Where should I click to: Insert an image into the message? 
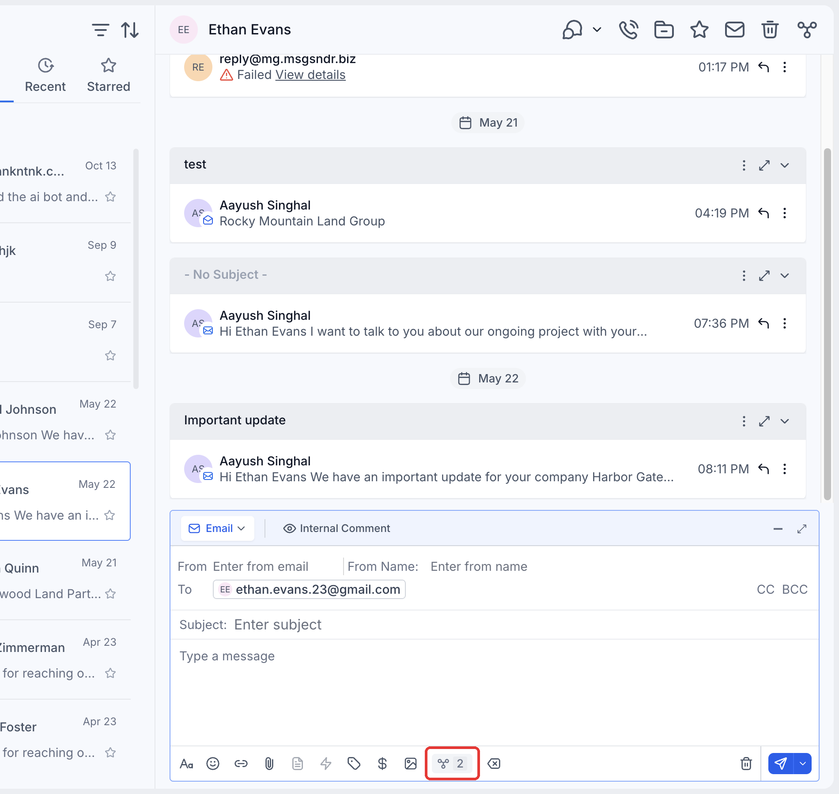pyautogui.click(x=411, y=764)
